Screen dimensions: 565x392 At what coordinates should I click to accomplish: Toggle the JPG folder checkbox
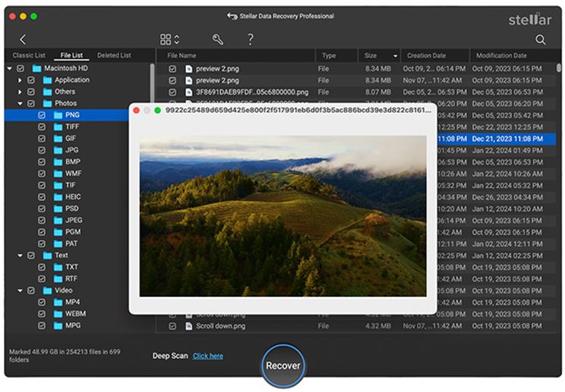[43, 150]
